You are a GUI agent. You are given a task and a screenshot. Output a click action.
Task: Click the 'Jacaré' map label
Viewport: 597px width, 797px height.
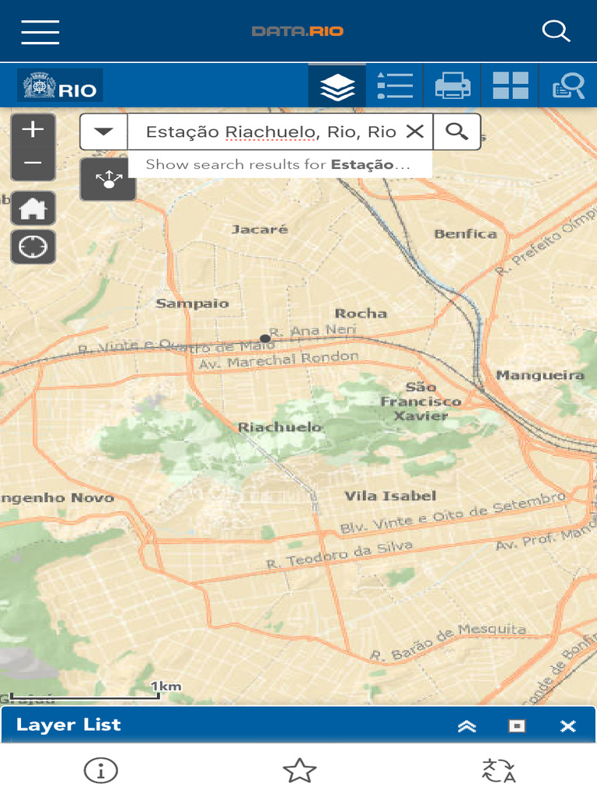[260, 230]
